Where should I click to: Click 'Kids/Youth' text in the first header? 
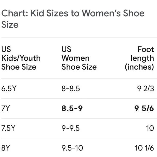point(21,58)
